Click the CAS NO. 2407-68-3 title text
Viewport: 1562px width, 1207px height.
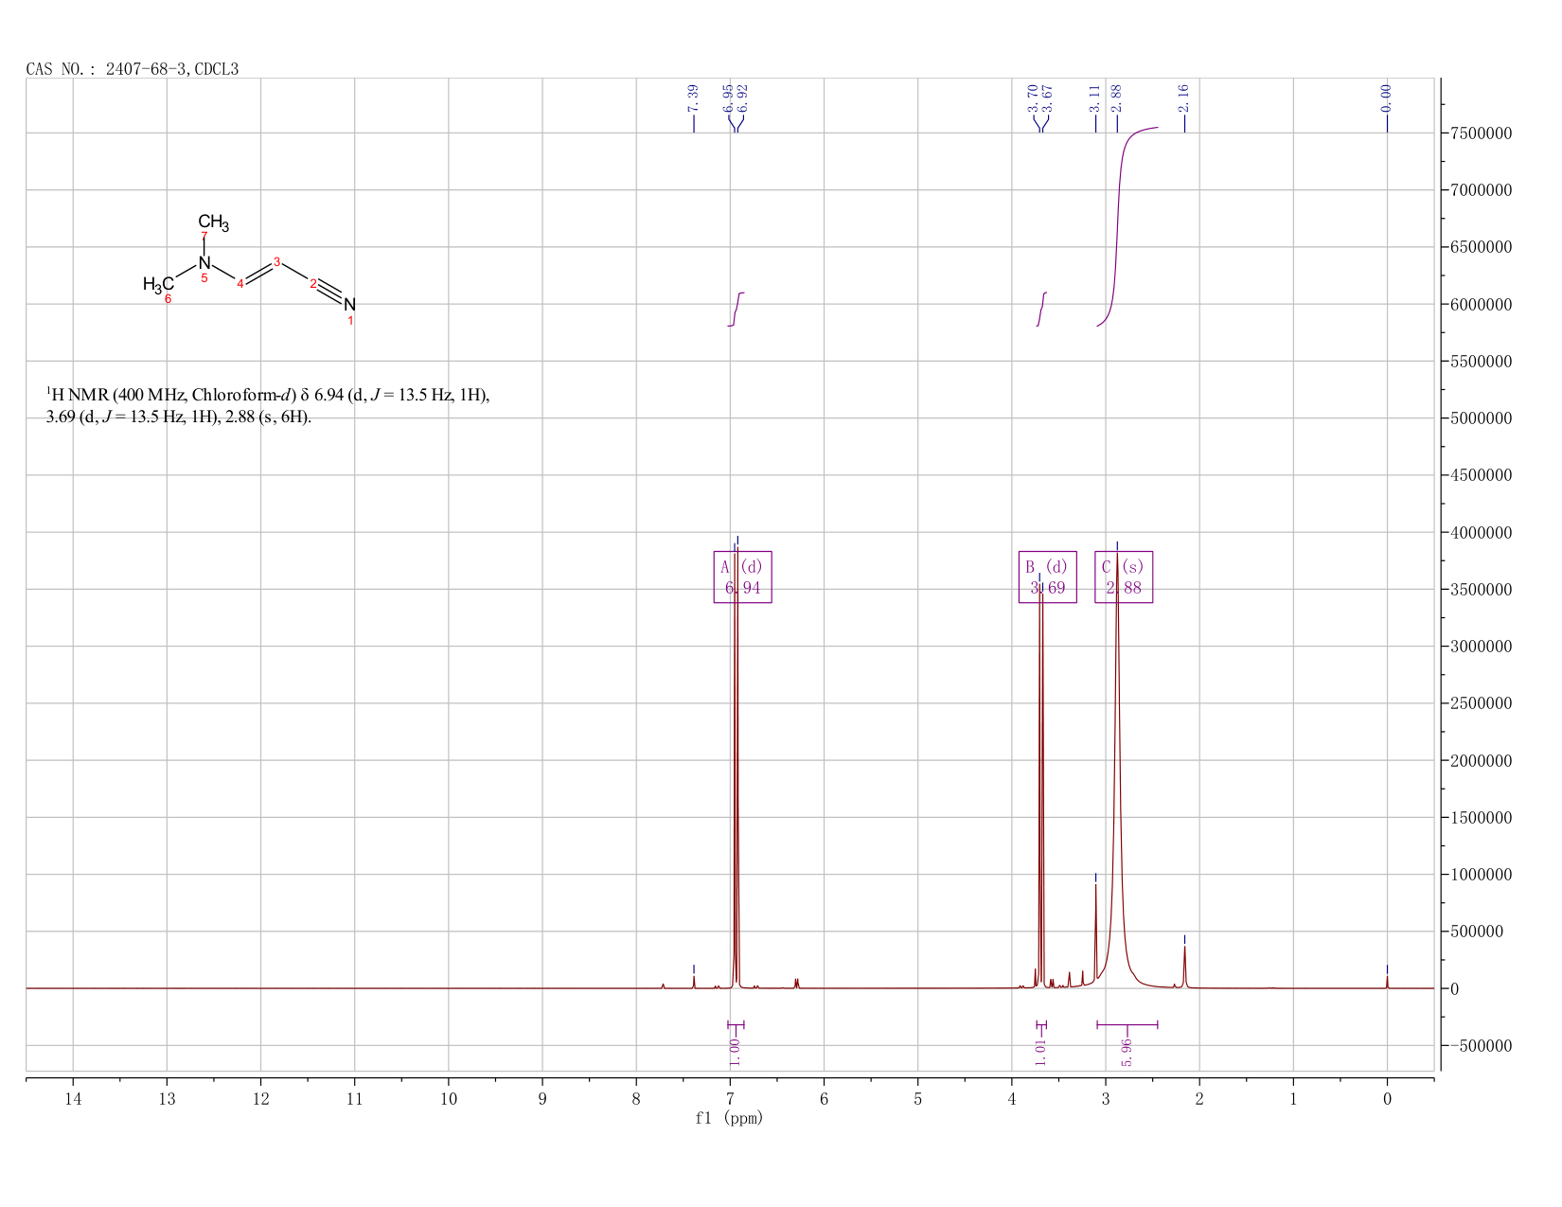coord(133,69)
